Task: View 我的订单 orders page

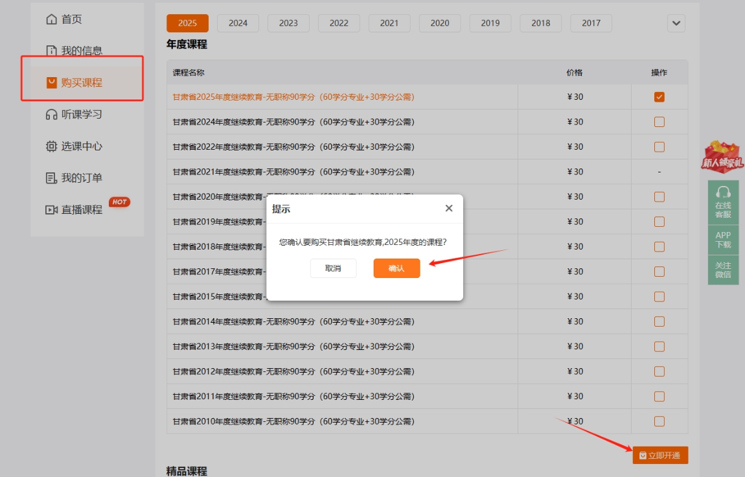Action: click(x=74, y=178)
